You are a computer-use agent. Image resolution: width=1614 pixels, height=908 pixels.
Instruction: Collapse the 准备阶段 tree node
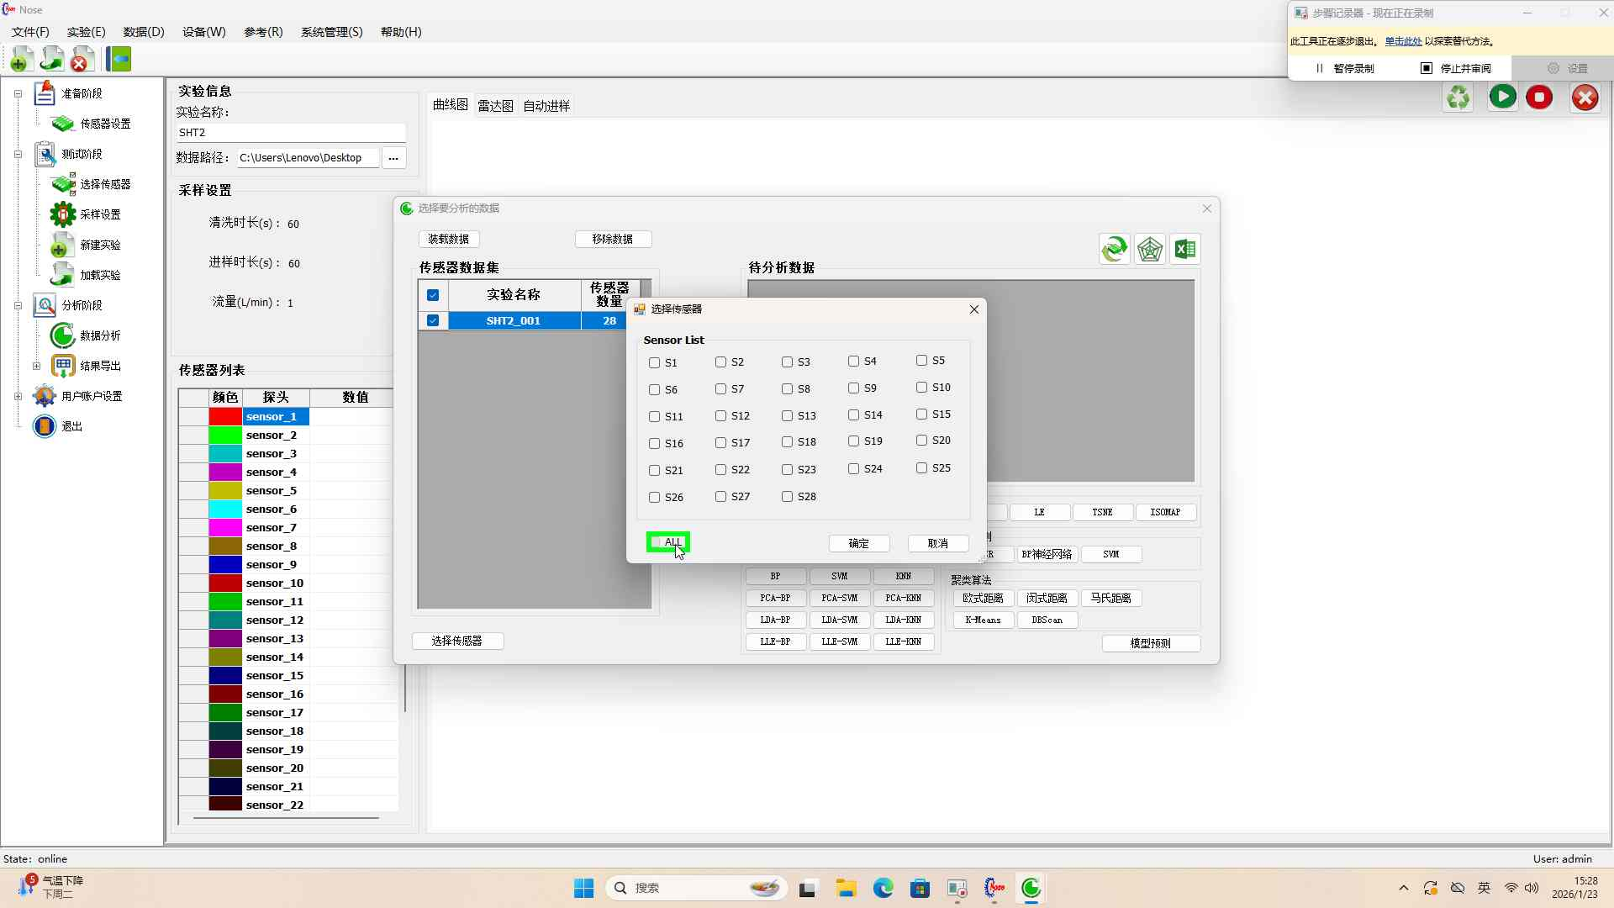pos(18,93)
